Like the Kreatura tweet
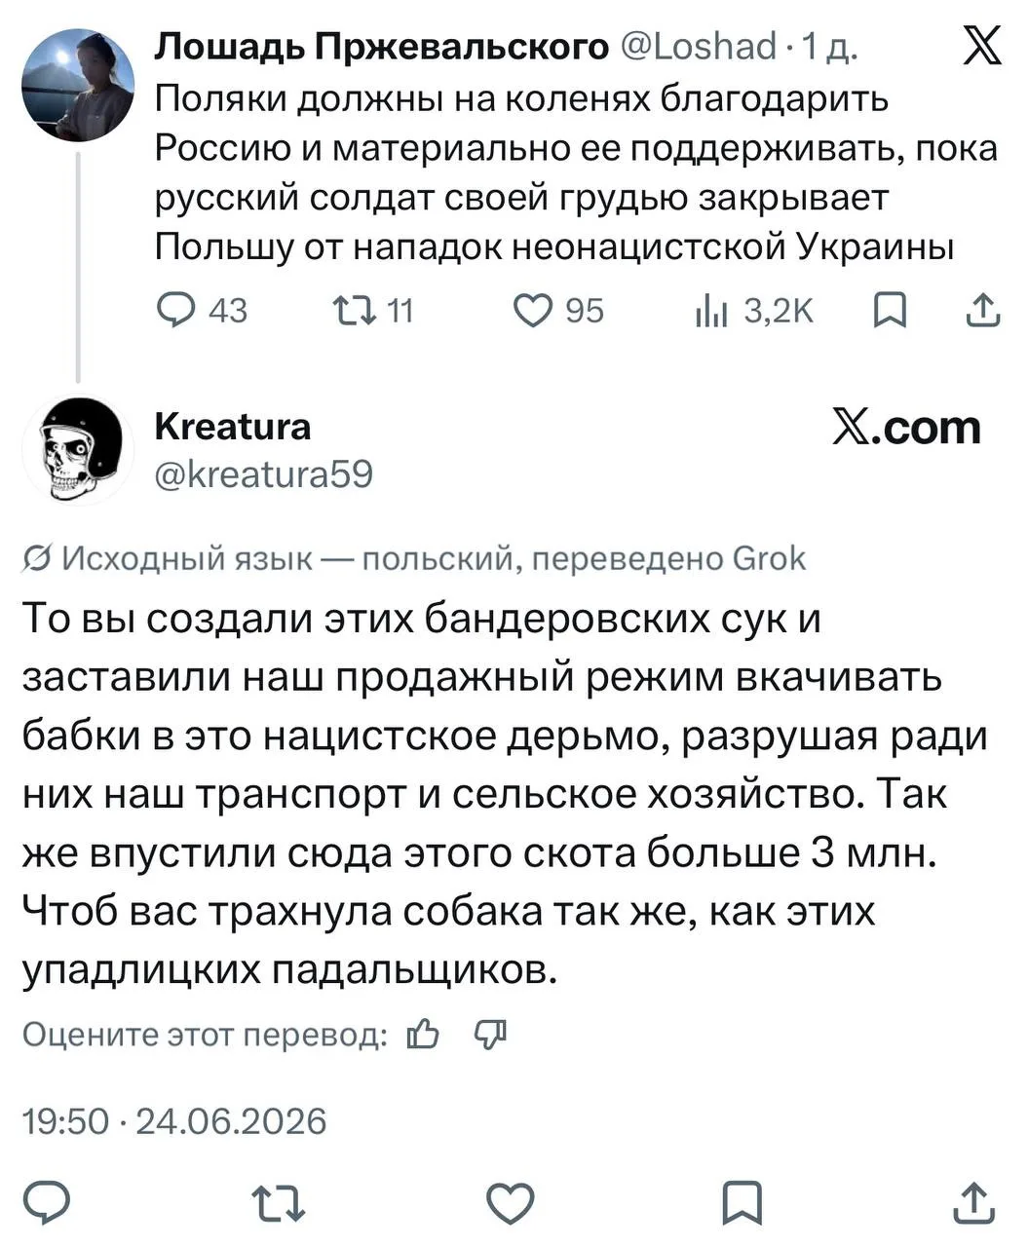The image size is (1028, 1247). [x=511, y=1203]
